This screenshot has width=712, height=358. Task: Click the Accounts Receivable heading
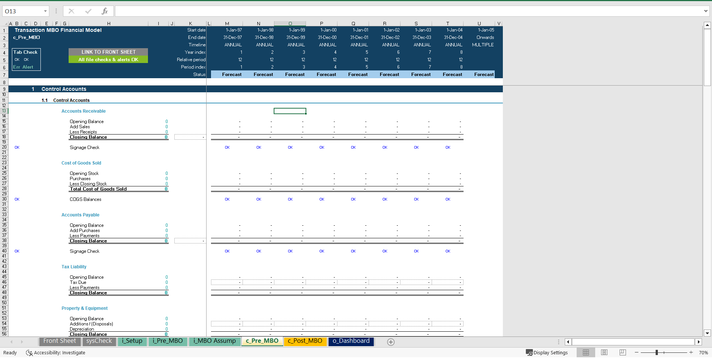pyautogui.click(x=83, y=111)
